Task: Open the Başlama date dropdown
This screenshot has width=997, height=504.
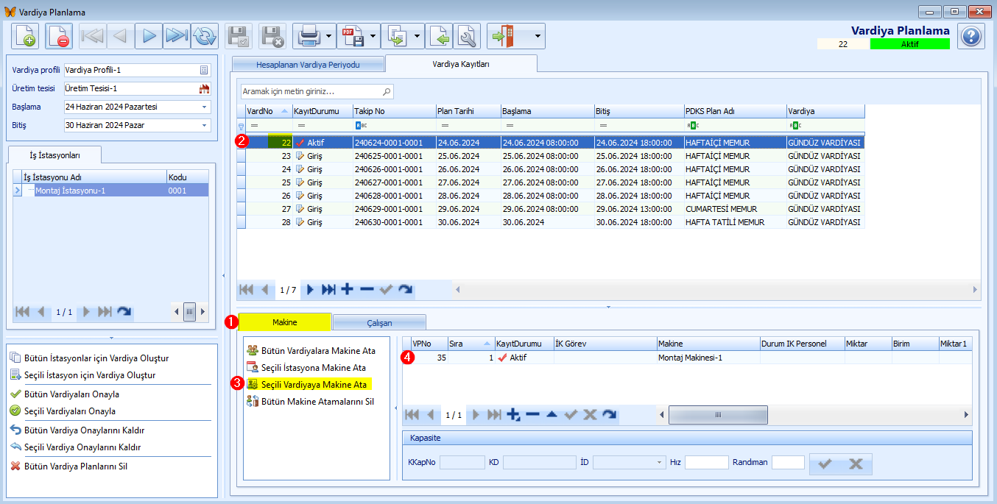Action: (x=204, y=107)
